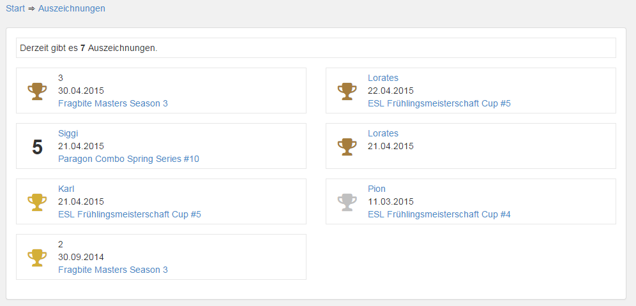Open Auszeichnungen breadcrumb link
Image resolution: width=636 pixels, height=306 pixels.
click(72, 8)
